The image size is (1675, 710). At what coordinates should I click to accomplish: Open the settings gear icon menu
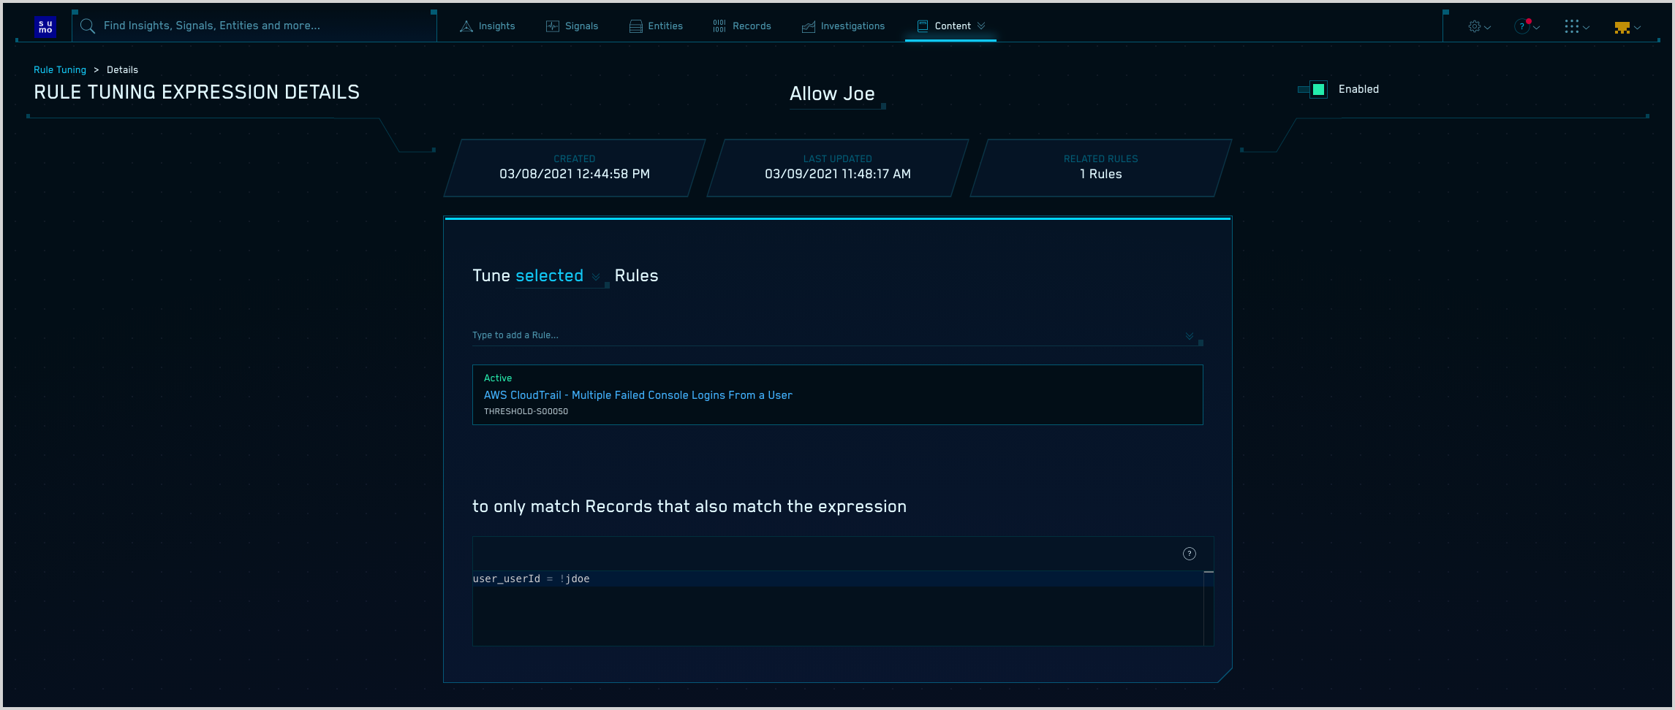(1475, 26)
